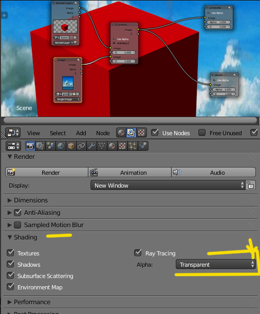Toggle Subsurface Scattering checkbox
The width and height of the screenshot is (260, 314).
(10, 275)
